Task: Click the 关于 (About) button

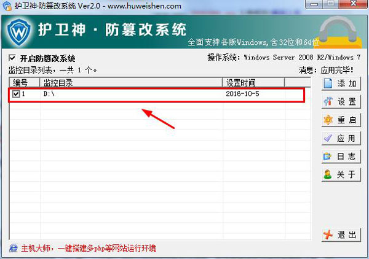Action: tap(341, 174)
